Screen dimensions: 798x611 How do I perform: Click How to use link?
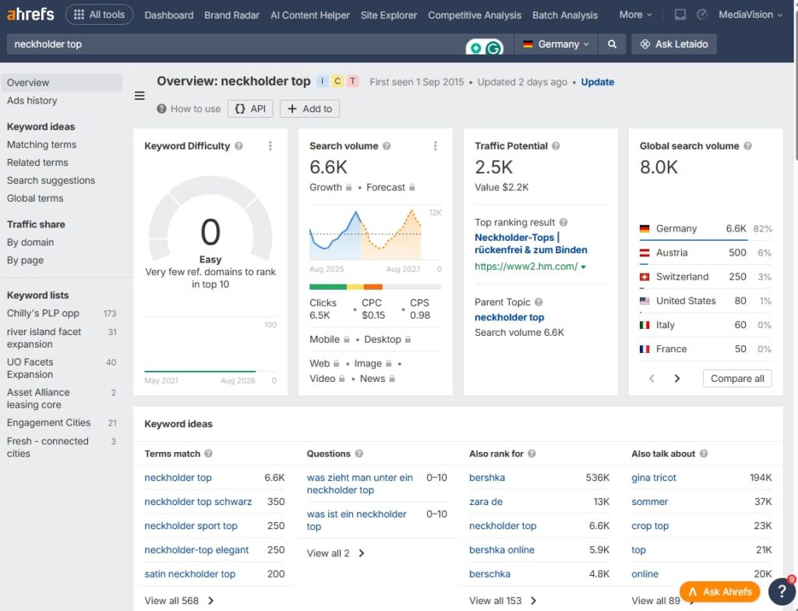click(x=189, y=109)
